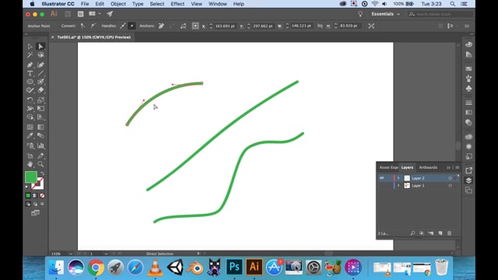Click the X coordinate input field
The width and height of the screenshot is (498, 280).
225,26
